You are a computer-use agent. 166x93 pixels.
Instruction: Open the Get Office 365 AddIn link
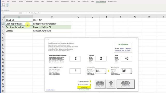point(123,51)
